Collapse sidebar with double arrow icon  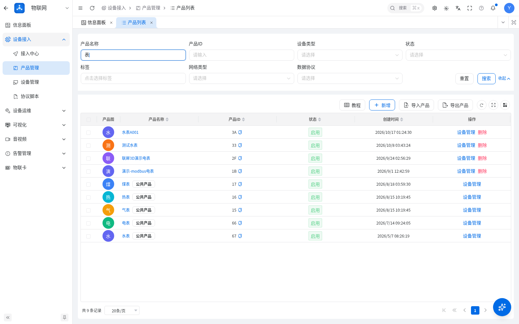pyautogui.click(x=8, y=318)
